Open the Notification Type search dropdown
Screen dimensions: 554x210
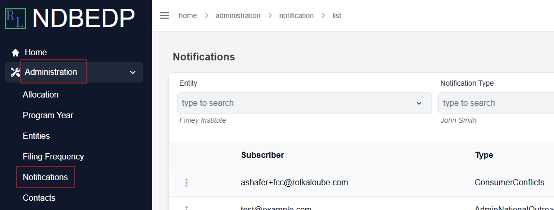(496, 103)
